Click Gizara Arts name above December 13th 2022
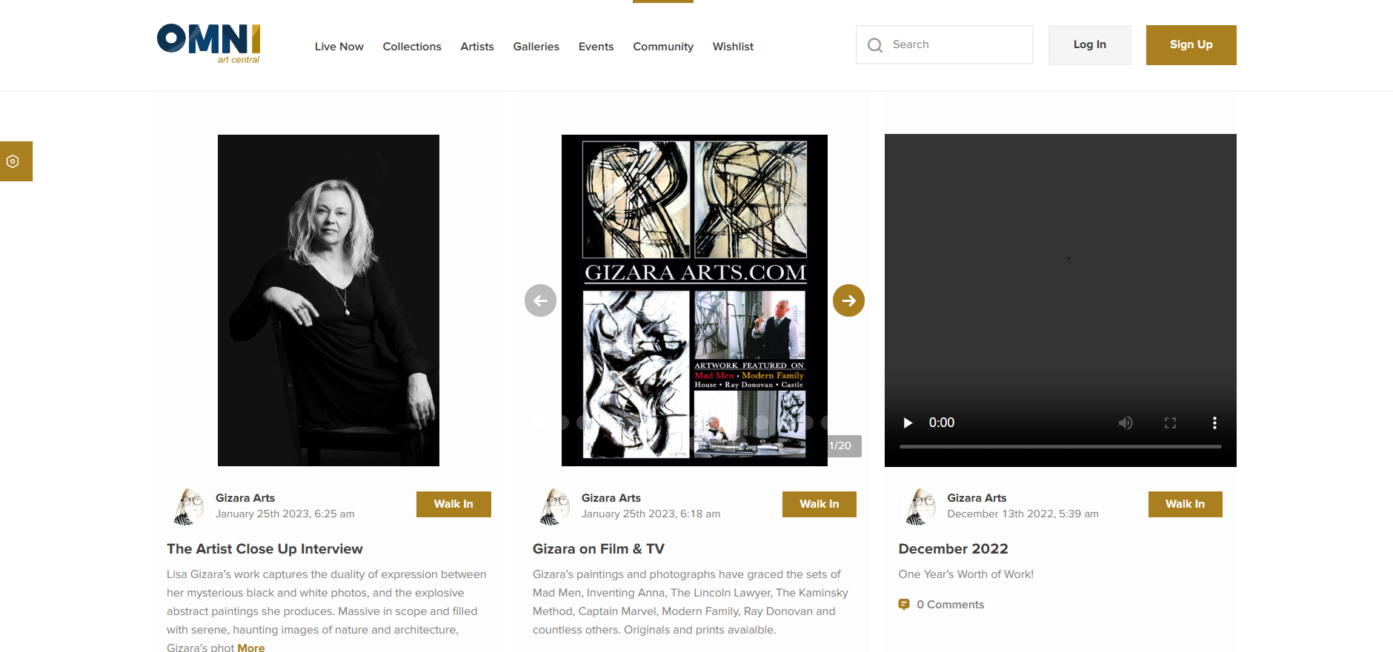 (x=977, y=498)
